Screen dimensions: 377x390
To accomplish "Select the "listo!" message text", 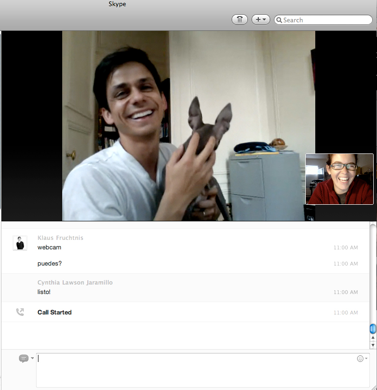I will [44, 292].
